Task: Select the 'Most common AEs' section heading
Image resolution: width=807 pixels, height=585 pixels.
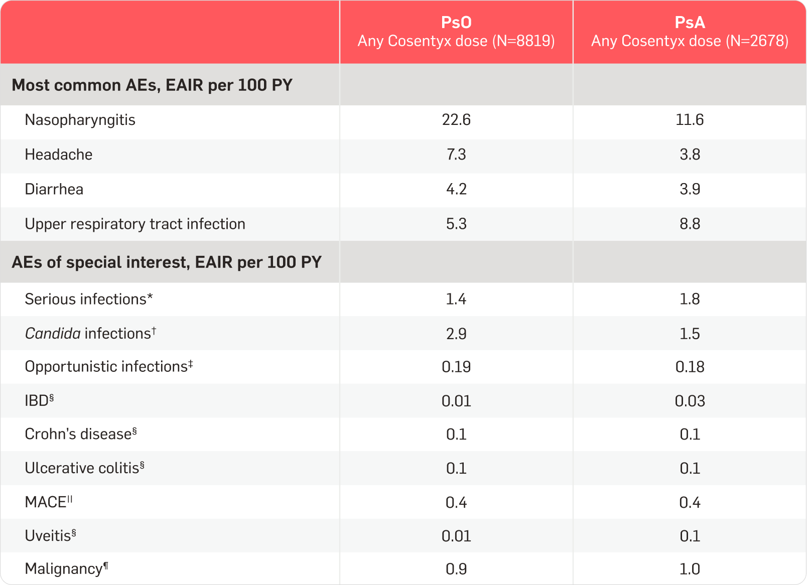Action: 152,85
